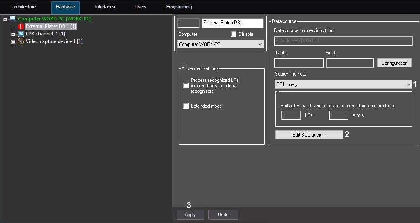The width and height of the screenshot is (420, 223).
Task: Click the Table input field
Action: 299,63
